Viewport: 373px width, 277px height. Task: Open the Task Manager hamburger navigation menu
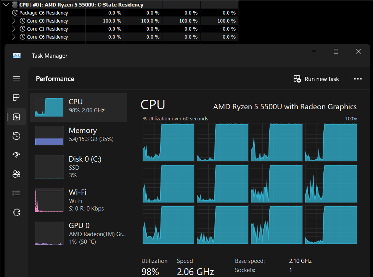pos(16,79)
